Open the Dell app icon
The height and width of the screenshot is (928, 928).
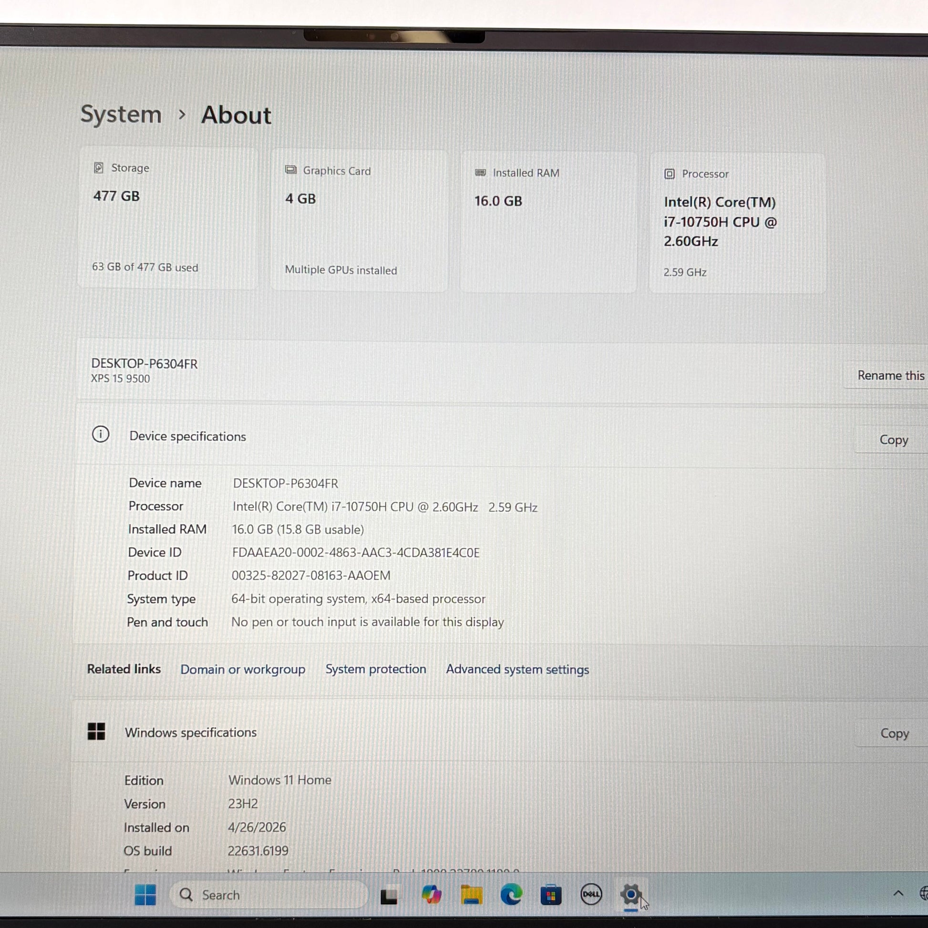pos(591,894)
